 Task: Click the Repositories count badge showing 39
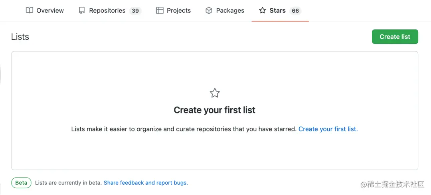point(135,11)
